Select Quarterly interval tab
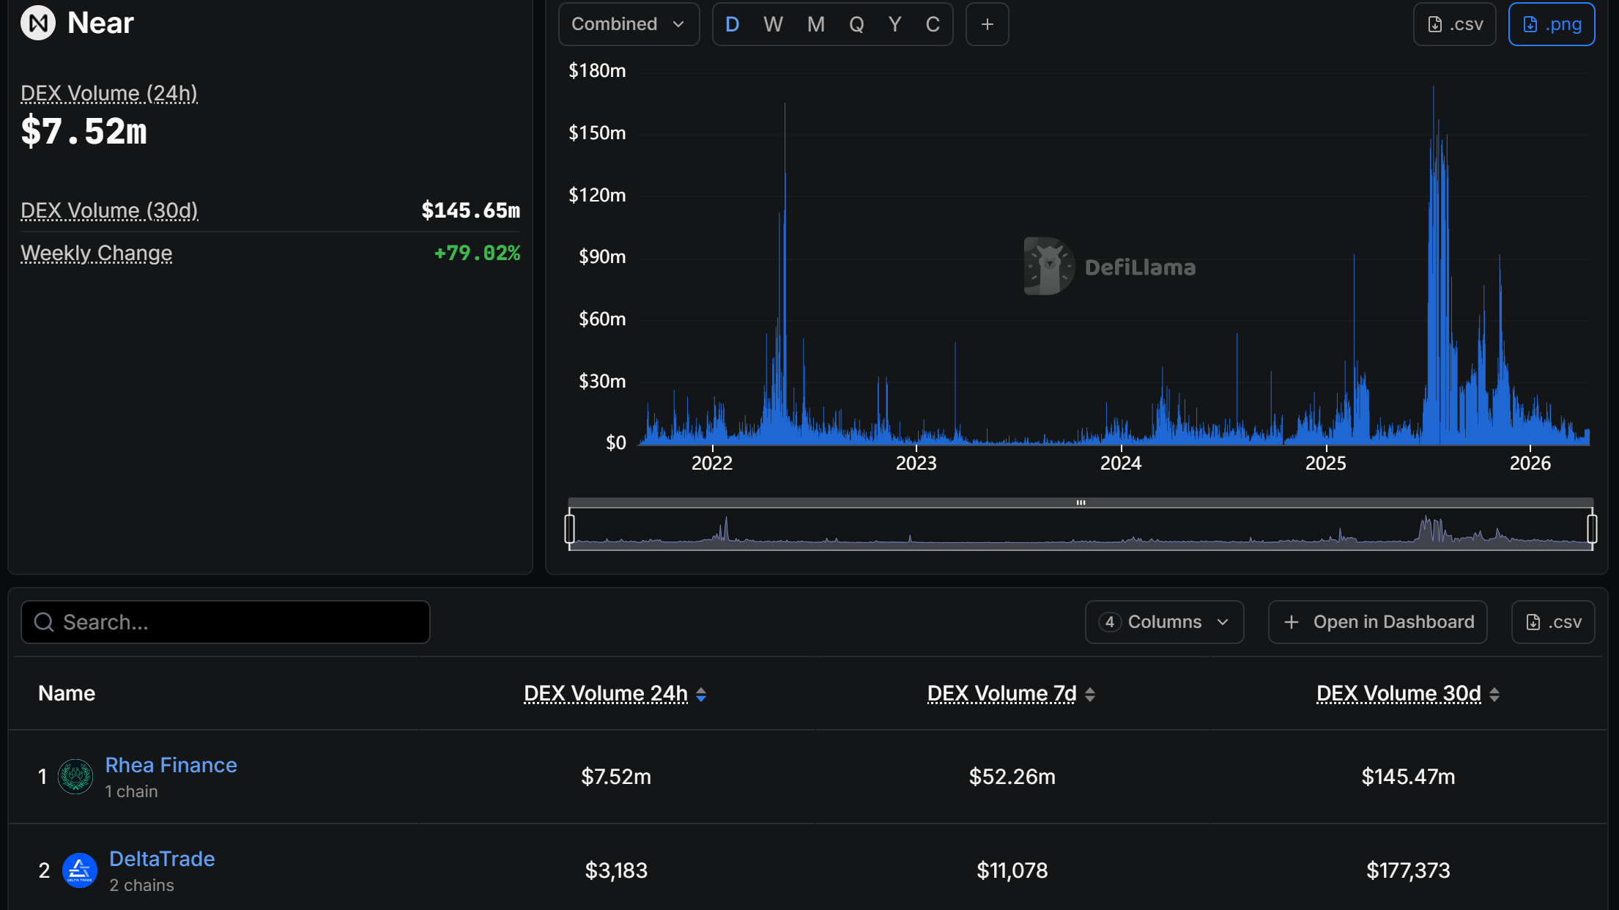 (856, 23)
